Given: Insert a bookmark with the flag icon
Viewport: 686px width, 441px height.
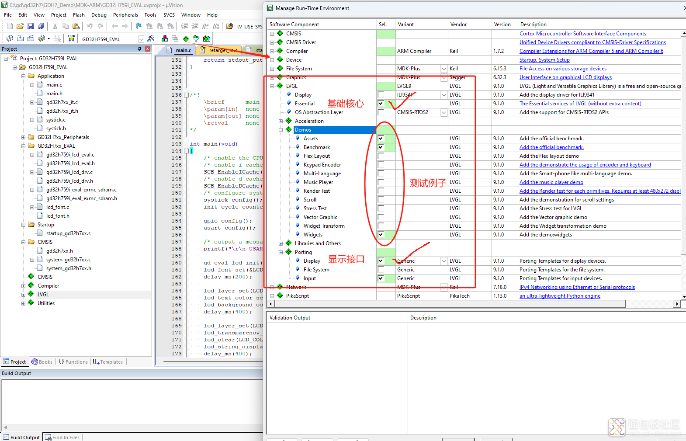Looking at the screenshot, I should point(139,26).
